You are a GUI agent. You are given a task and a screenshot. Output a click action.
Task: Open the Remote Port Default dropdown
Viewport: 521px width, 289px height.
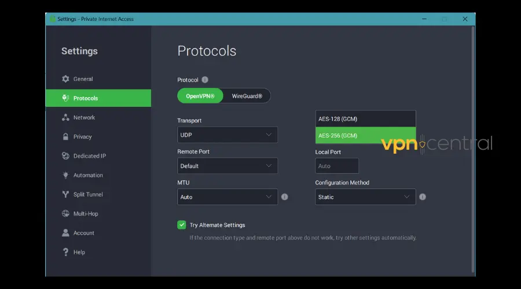tap(228, 166)
